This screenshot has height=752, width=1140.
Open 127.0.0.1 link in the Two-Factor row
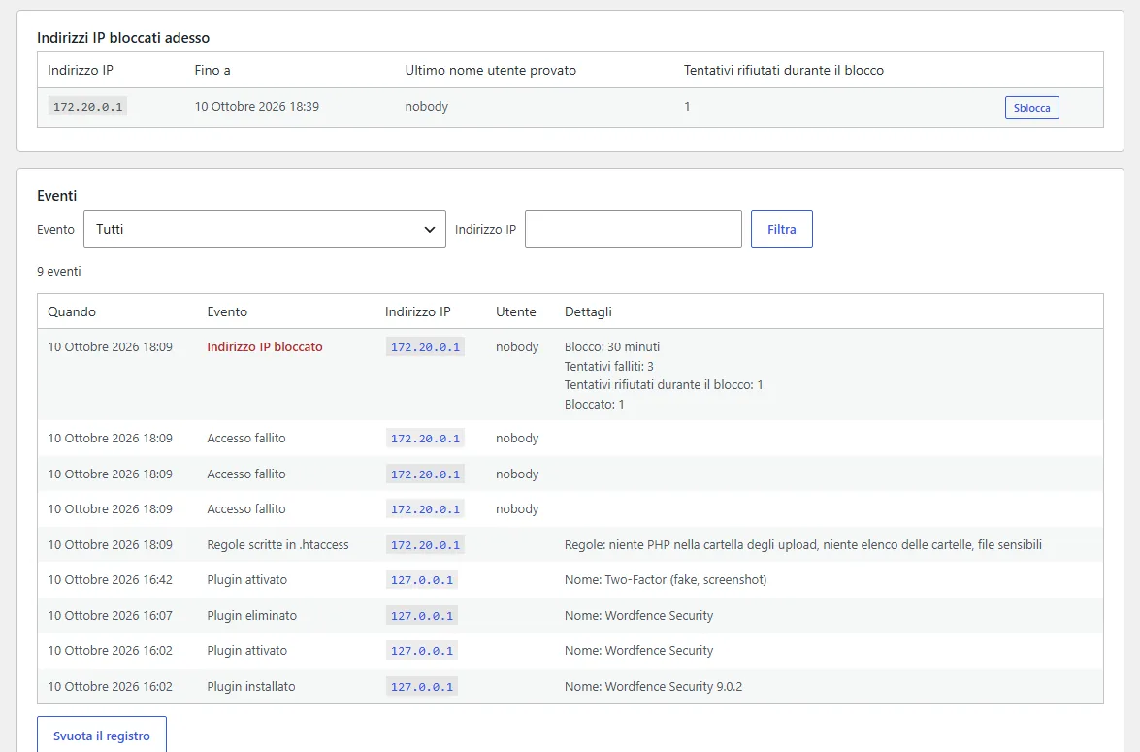[422, 579]
